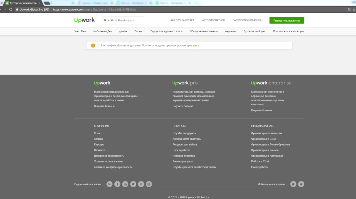Open the search type dropdown arrow

coord(109,20)
